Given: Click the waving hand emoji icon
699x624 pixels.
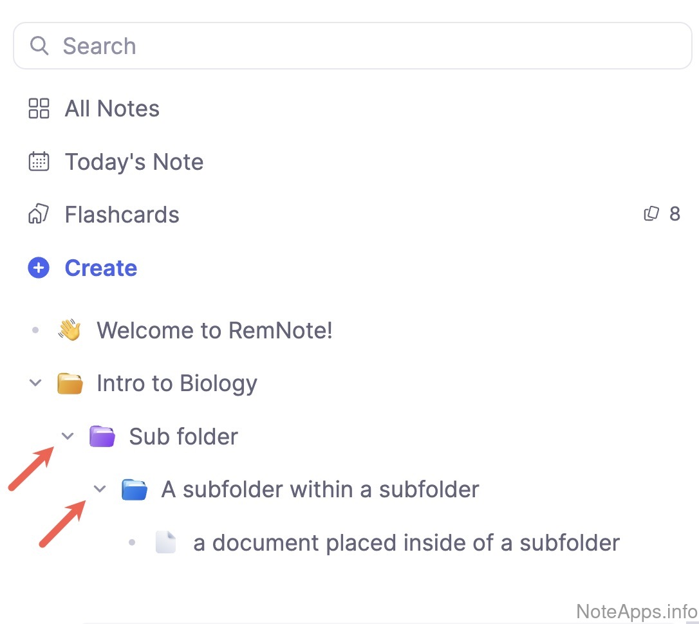Looking at the screenshot, I should [x=70, y=331].
